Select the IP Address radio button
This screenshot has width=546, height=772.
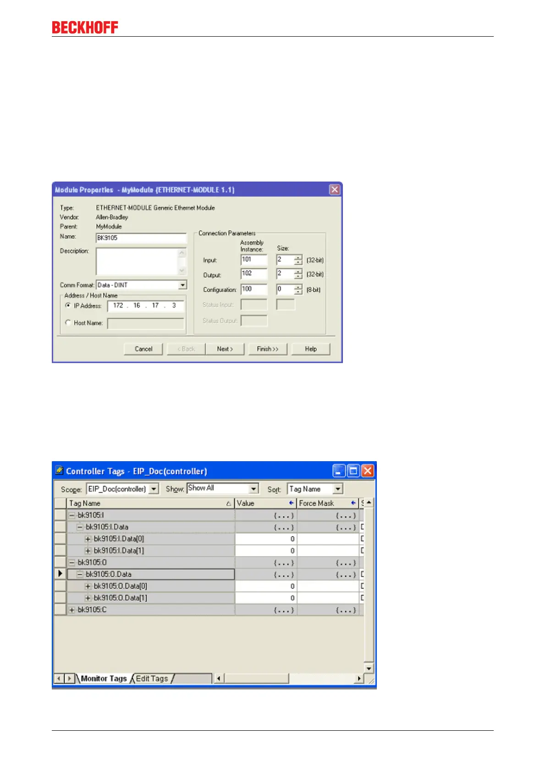pyautogui.click(x=68, y=305)
